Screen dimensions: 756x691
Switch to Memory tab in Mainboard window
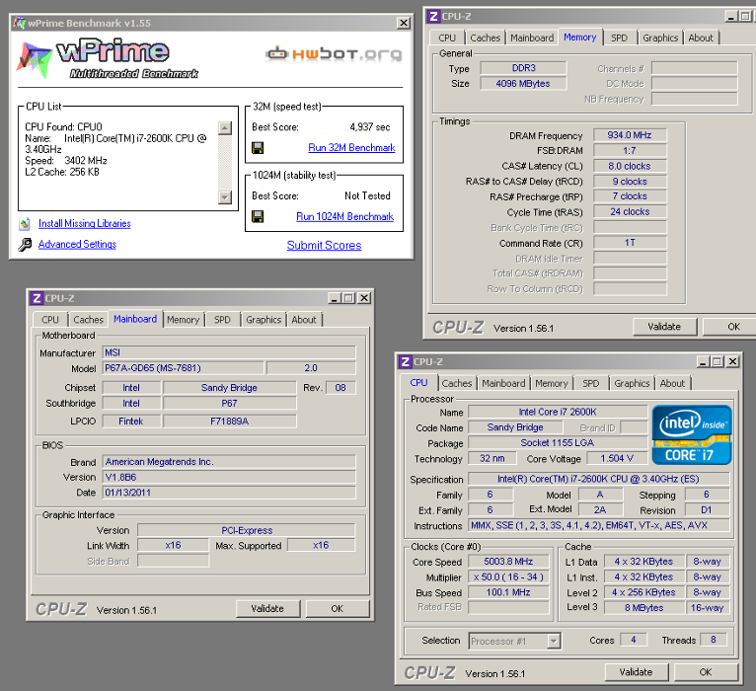click(184, 320)
